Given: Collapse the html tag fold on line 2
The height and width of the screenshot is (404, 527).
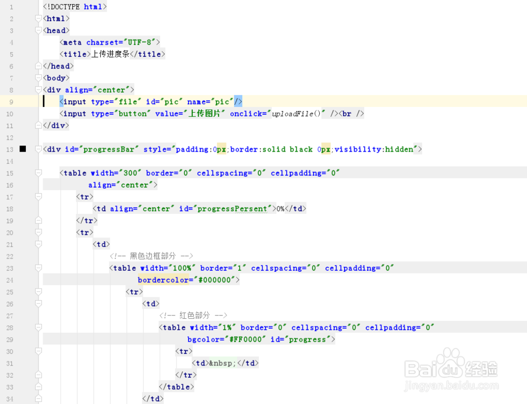Looking at the screenshot, I should (x=38, y=18).
